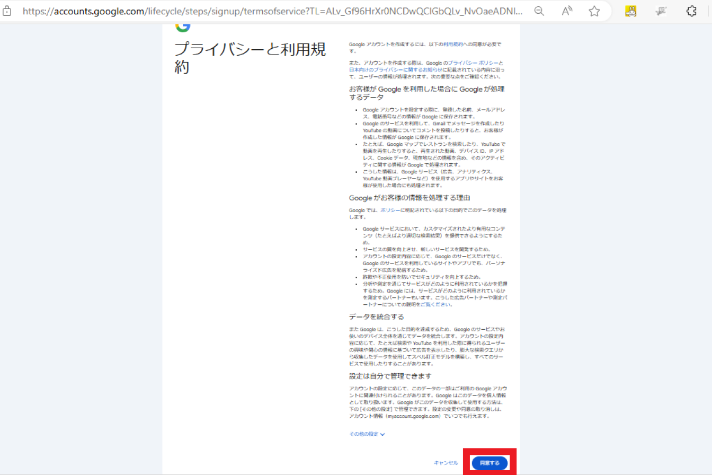Image resolution: width=712 pixels, height=475 pixels.
Task: Click the site lock icon in address bar
Action: click(7, 11)
